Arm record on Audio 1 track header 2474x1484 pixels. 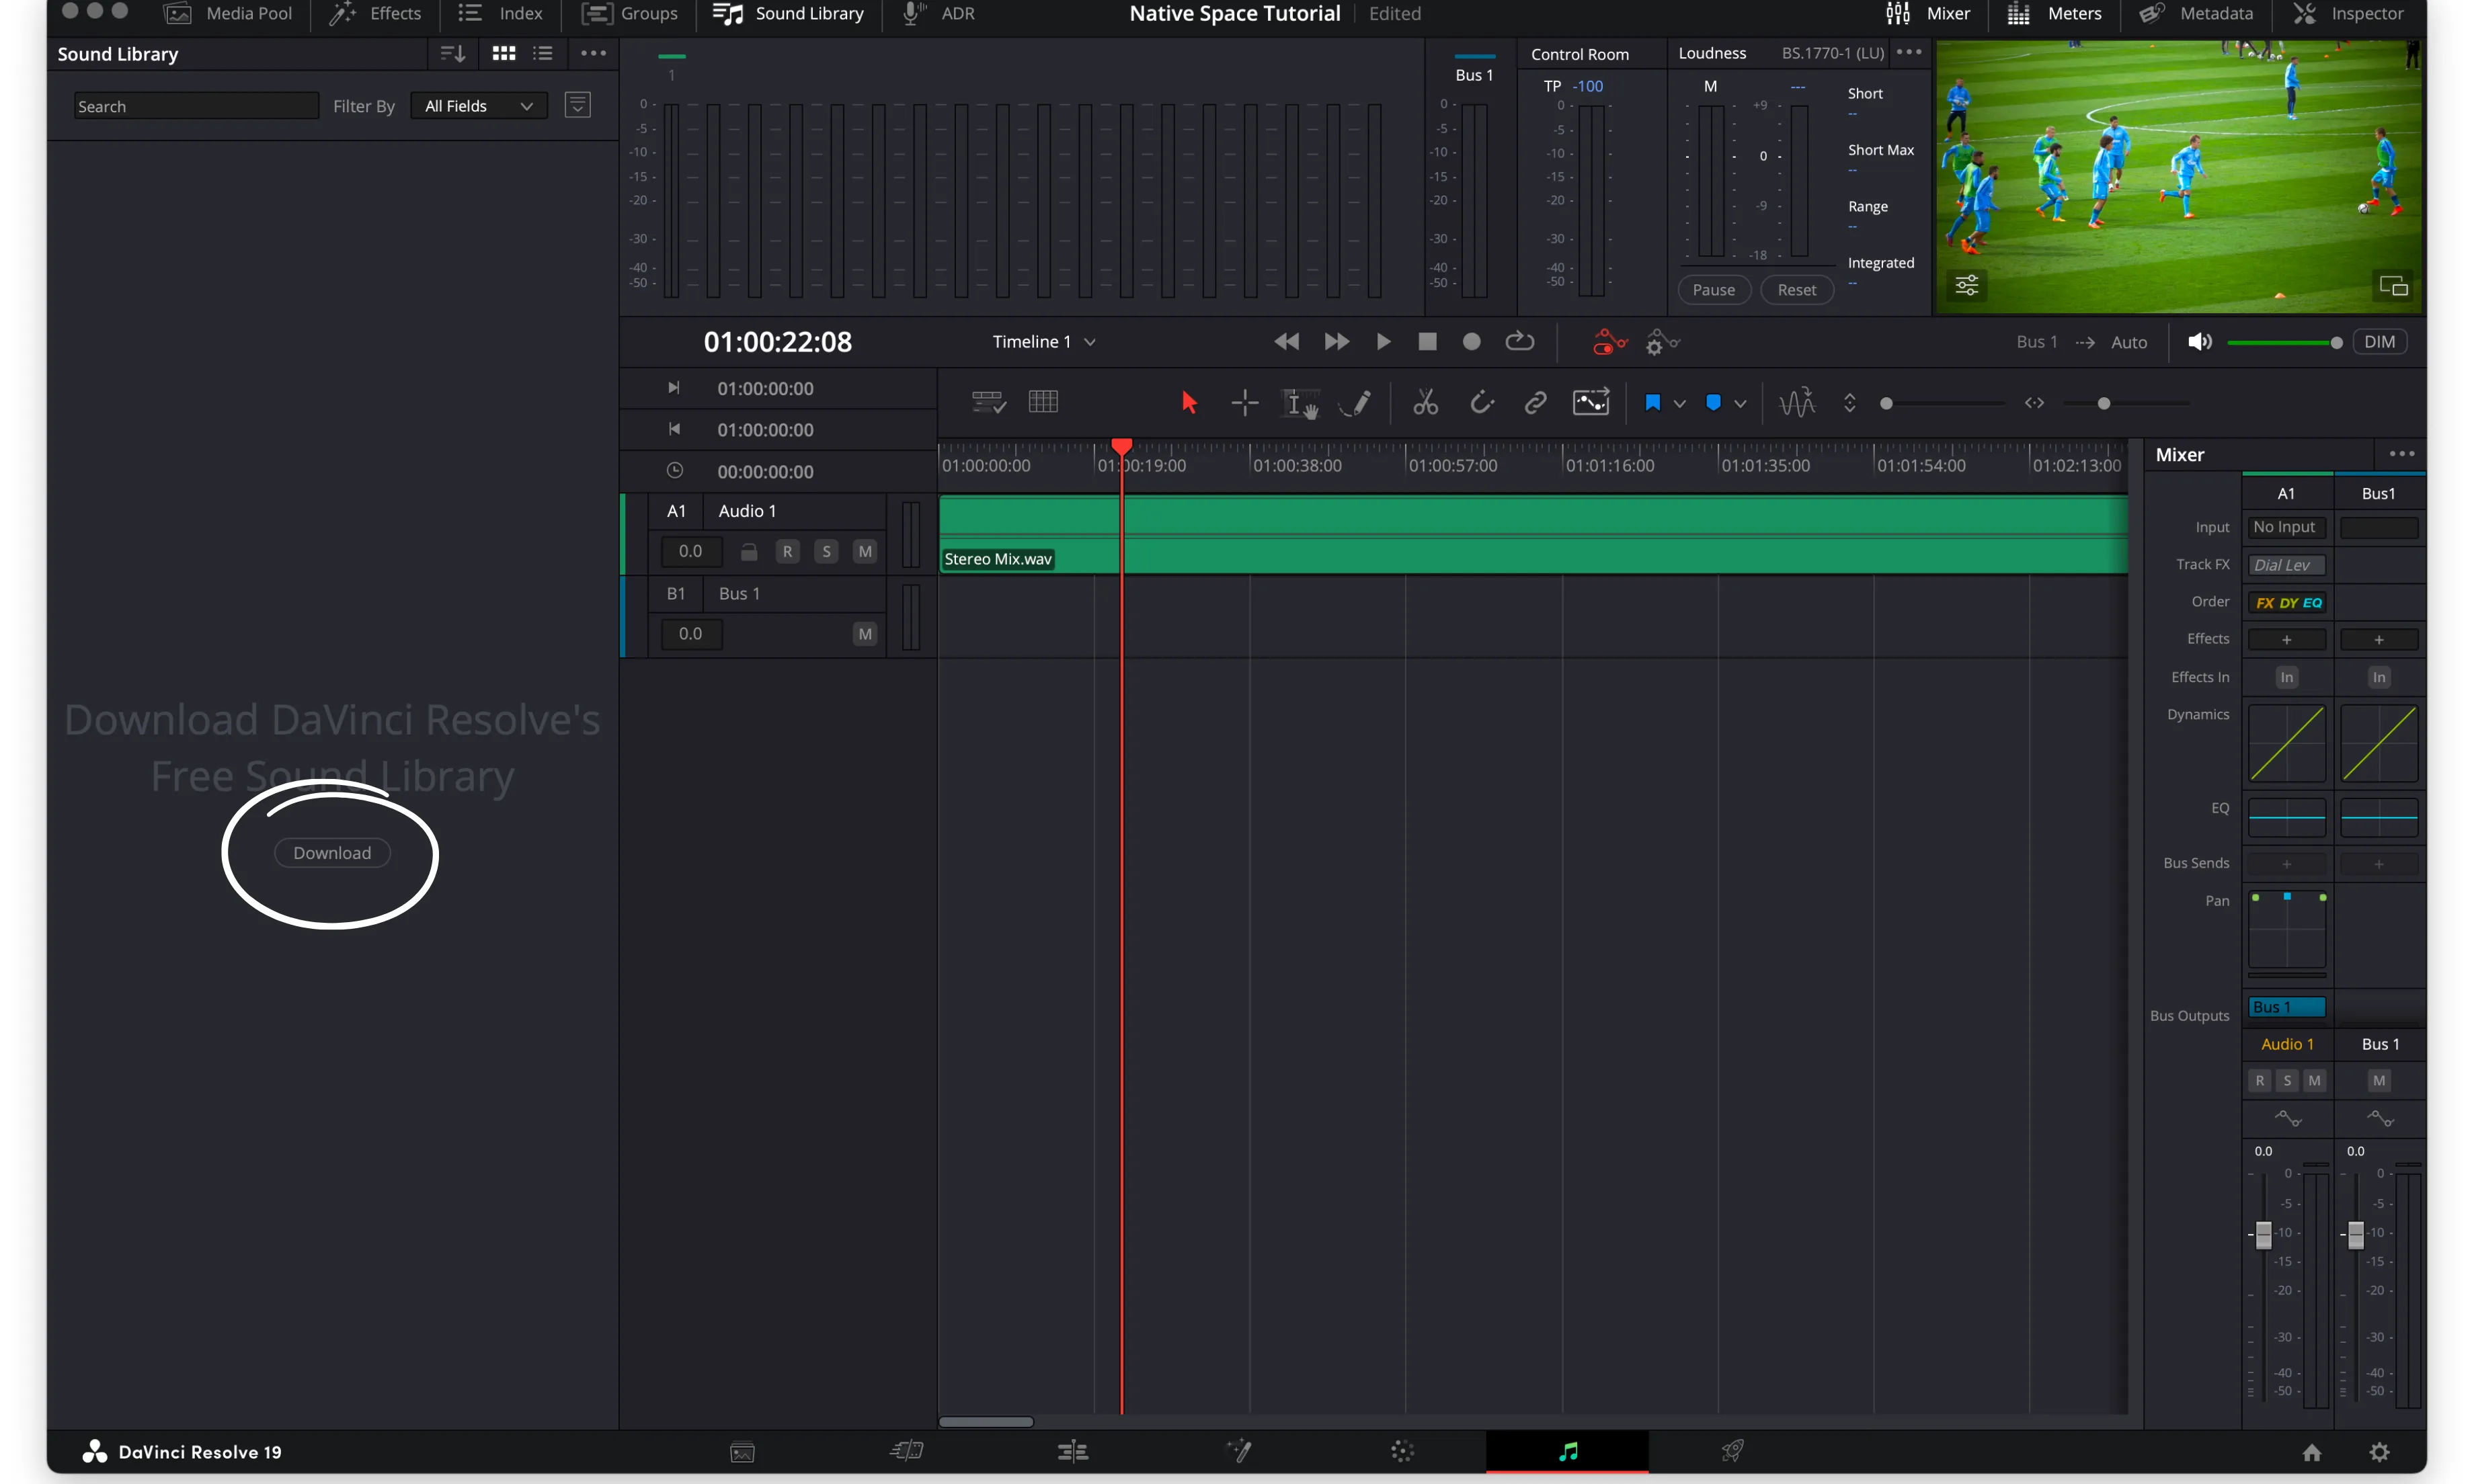pyautogui.click(x=787, y=552)
